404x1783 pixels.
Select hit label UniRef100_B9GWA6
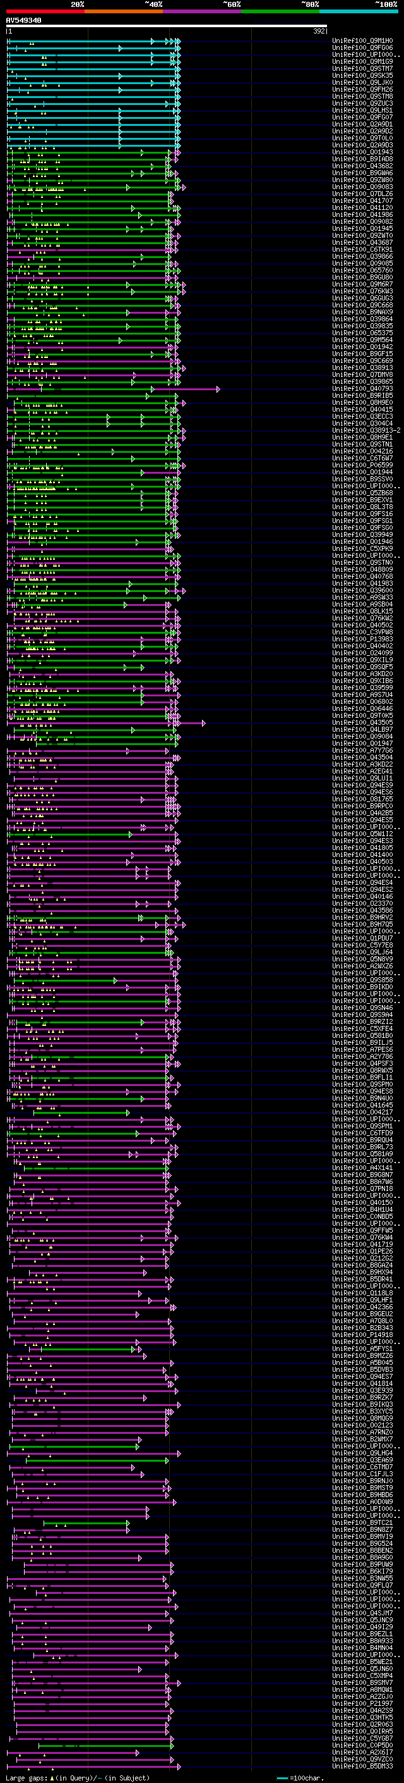(x=362, y=172)
